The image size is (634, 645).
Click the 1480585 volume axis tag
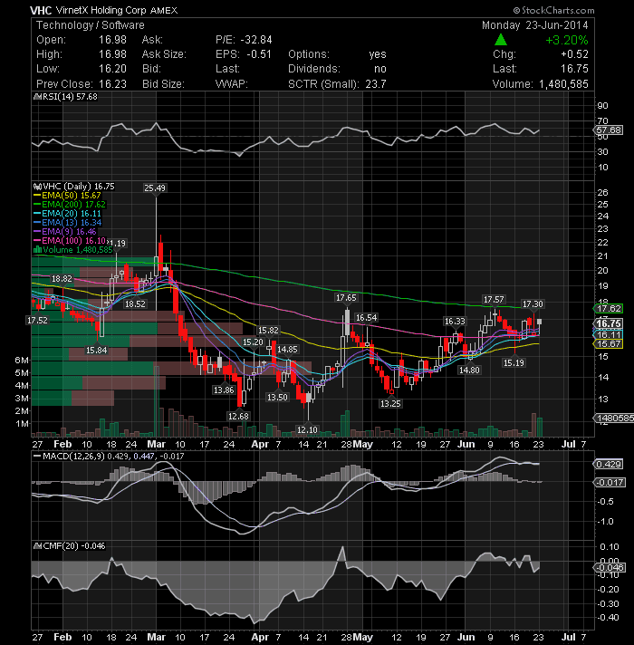pos(614,419)
